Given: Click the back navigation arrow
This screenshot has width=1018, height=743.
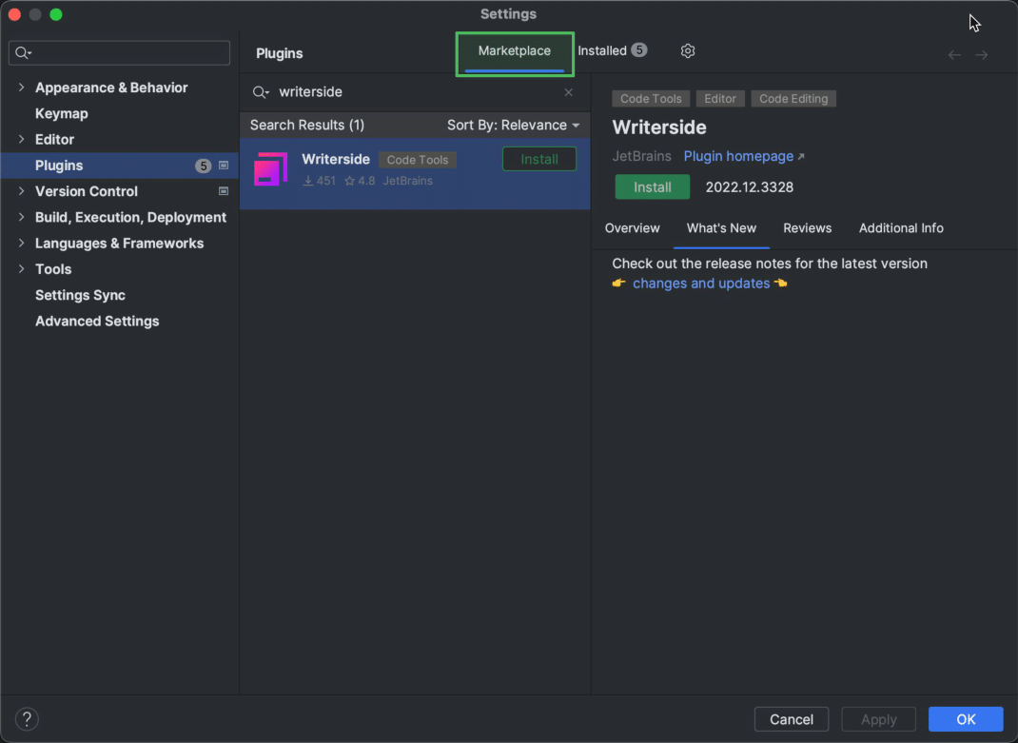Looking at the screenshot, I should click(953, 54).
